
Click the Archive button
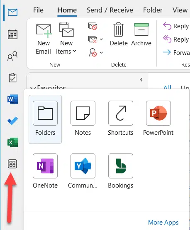(x=141, y=35)
